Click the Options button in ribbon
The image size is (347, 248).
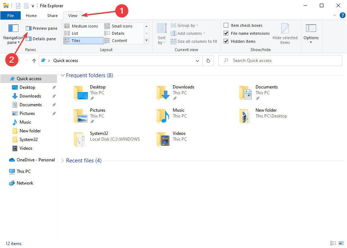[x=311, y=34]
